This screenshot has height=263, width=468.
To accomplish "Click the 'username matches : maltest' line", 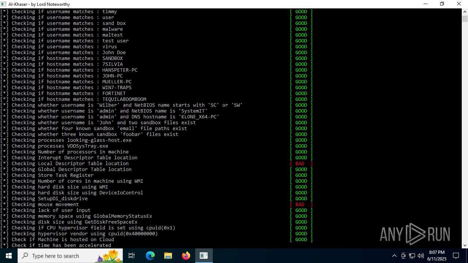I will (x=61, y=35).
